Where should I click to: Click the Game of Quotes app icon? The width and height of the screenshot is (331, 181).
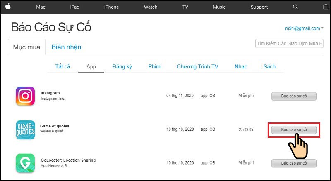tap(25, 129)
